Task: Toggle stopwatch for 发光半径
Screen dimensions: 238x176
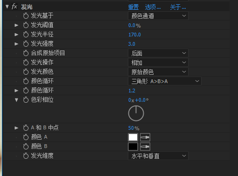Action: click(26, 35)
